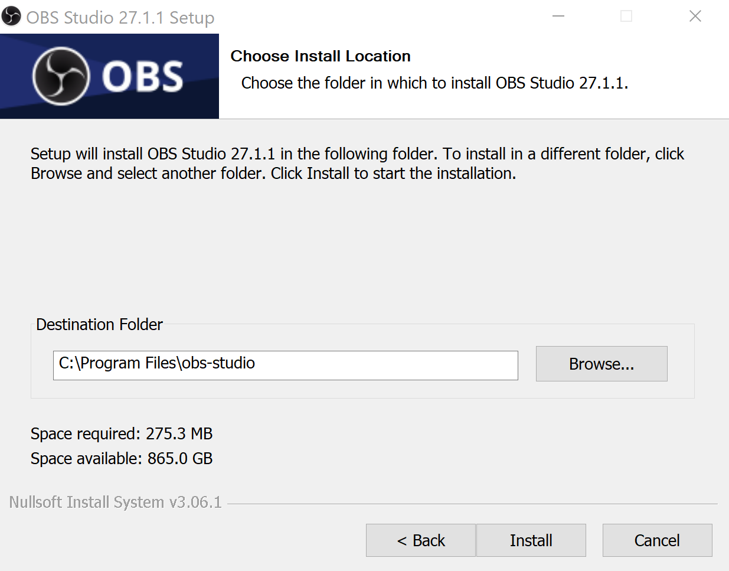Cancel the OBS Studio installation
The height and width of the screenshot is (571, 729).
(656, 540)
